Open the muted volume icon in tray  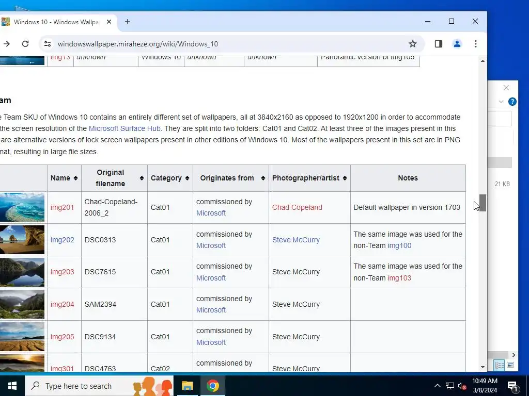pyautogui.click(x=462, y=386)
